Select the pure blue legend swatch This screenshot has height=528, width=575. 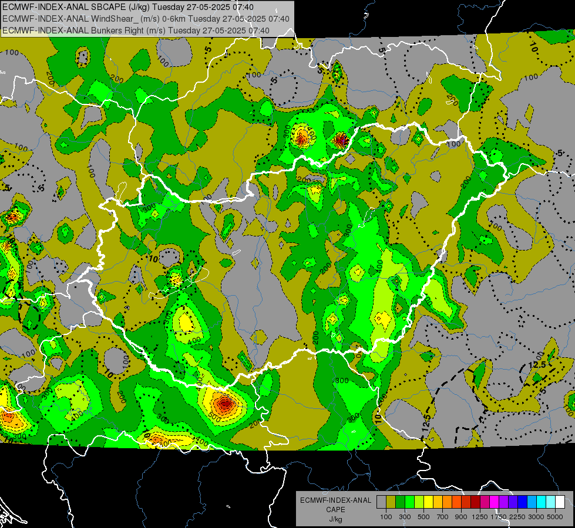pyautogui.click(x=522, y=502)
